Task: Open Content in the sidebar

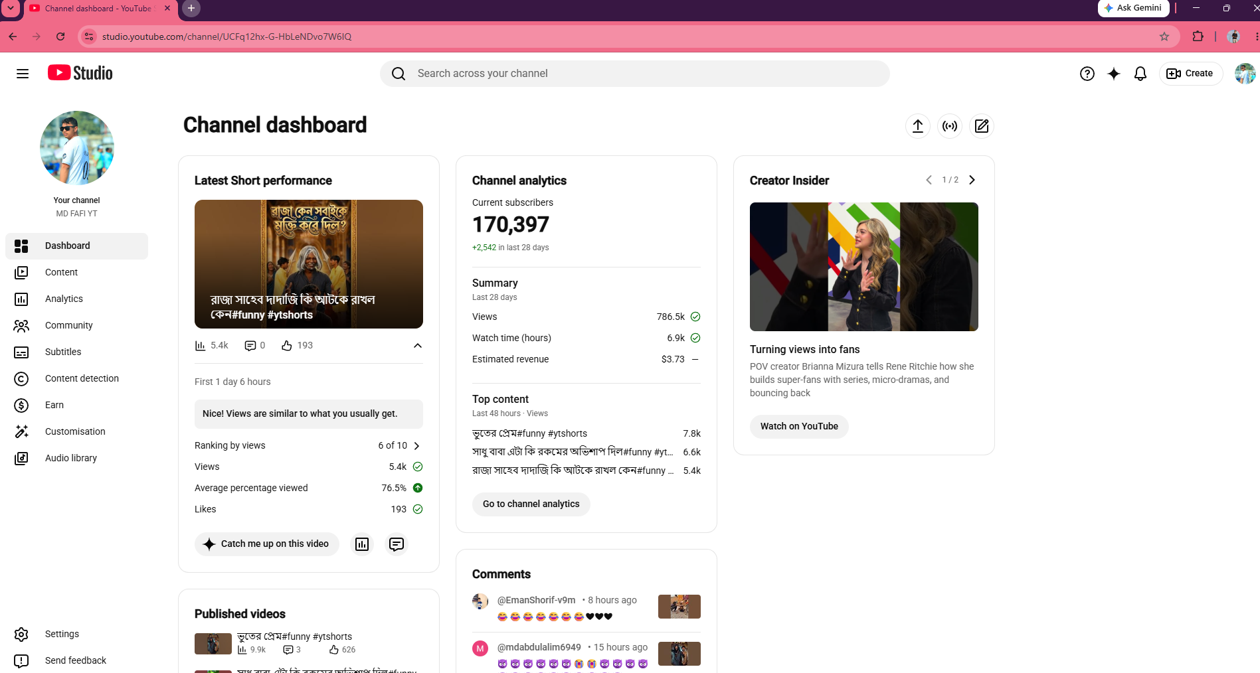Action: point(77,272)
